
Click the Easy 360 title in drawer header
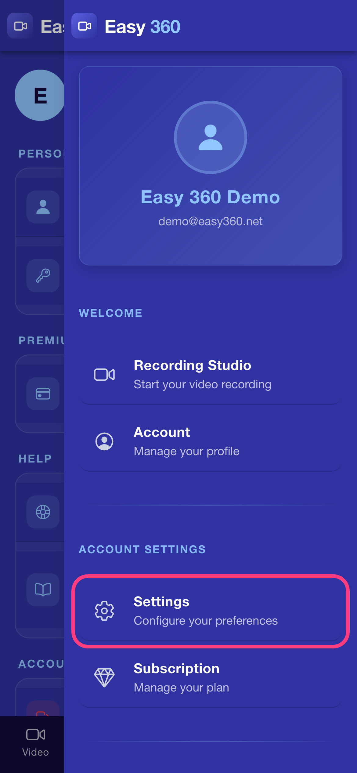(x=142, y=27)
